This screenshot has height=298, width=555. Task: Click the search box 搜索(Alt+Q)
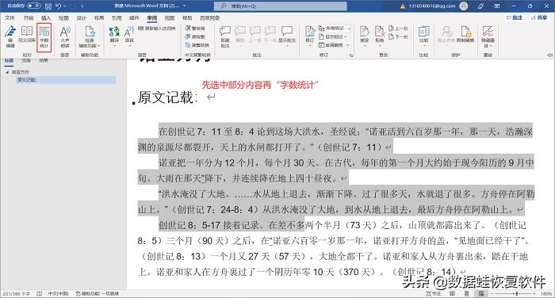(x=281, y=6)
